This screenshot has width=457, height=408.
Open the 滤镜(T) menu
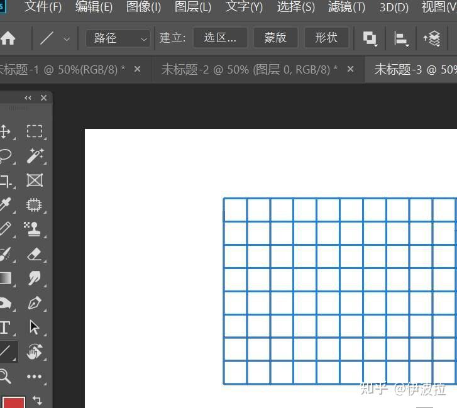(346, 7)
